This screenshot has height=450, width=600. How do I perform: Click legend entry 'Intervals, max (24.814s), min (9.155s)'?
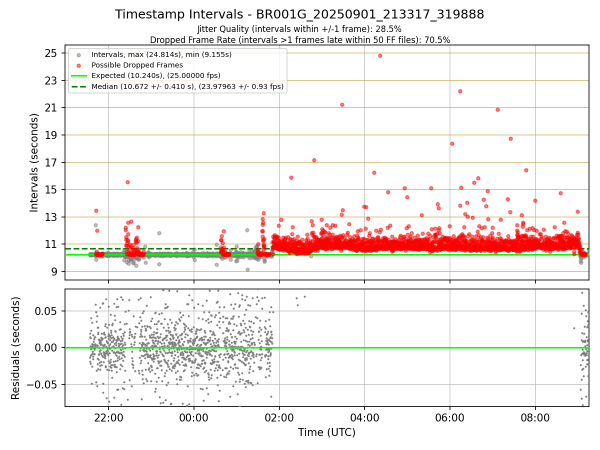tap(161, 54)
